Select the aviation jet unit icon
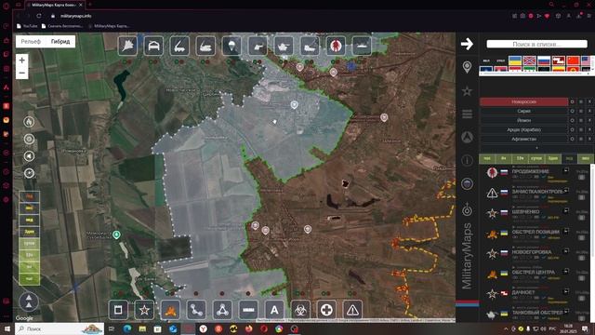 [x=127, y=46]
